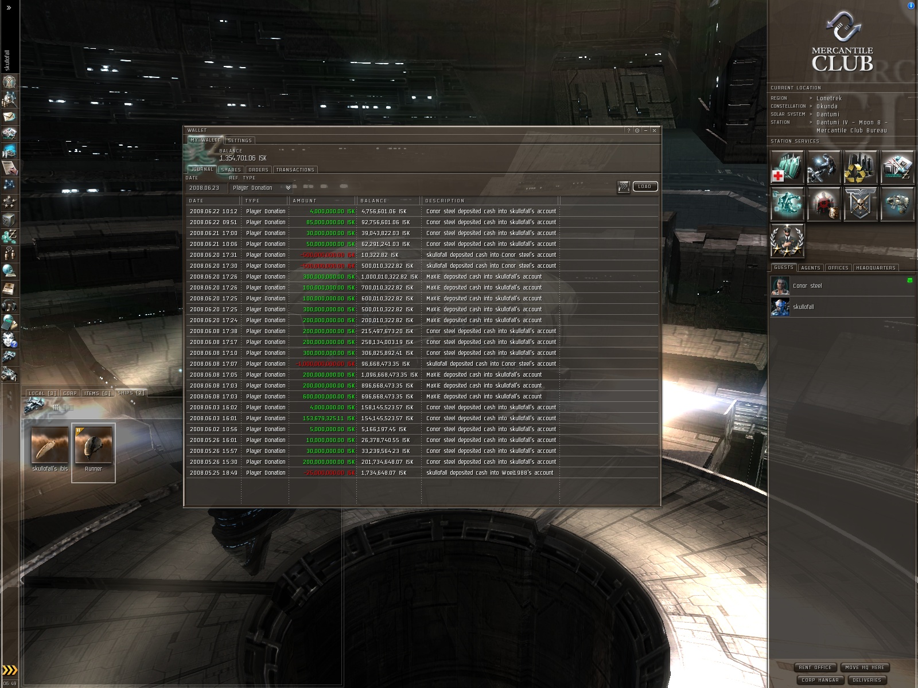Open the officer-with-stars station service
Screen dimensions: 918x688
787,240
